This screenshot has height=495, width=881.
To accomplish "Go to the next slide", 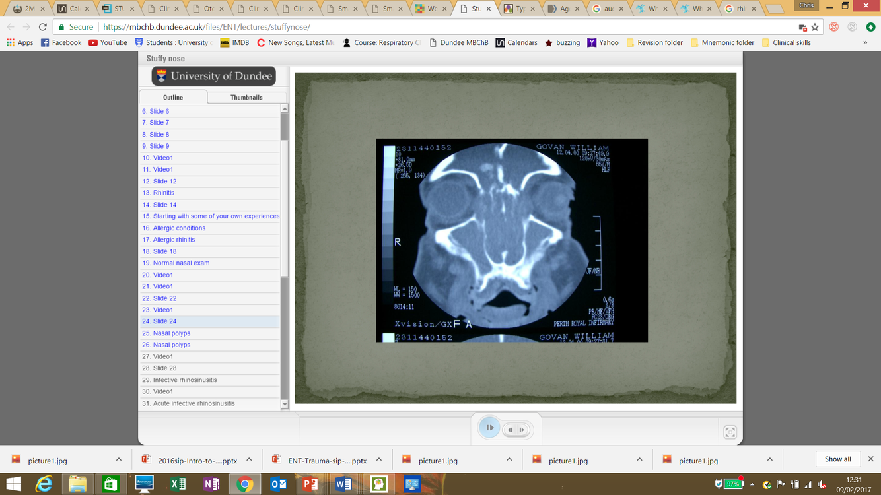I will pos(522,430).
